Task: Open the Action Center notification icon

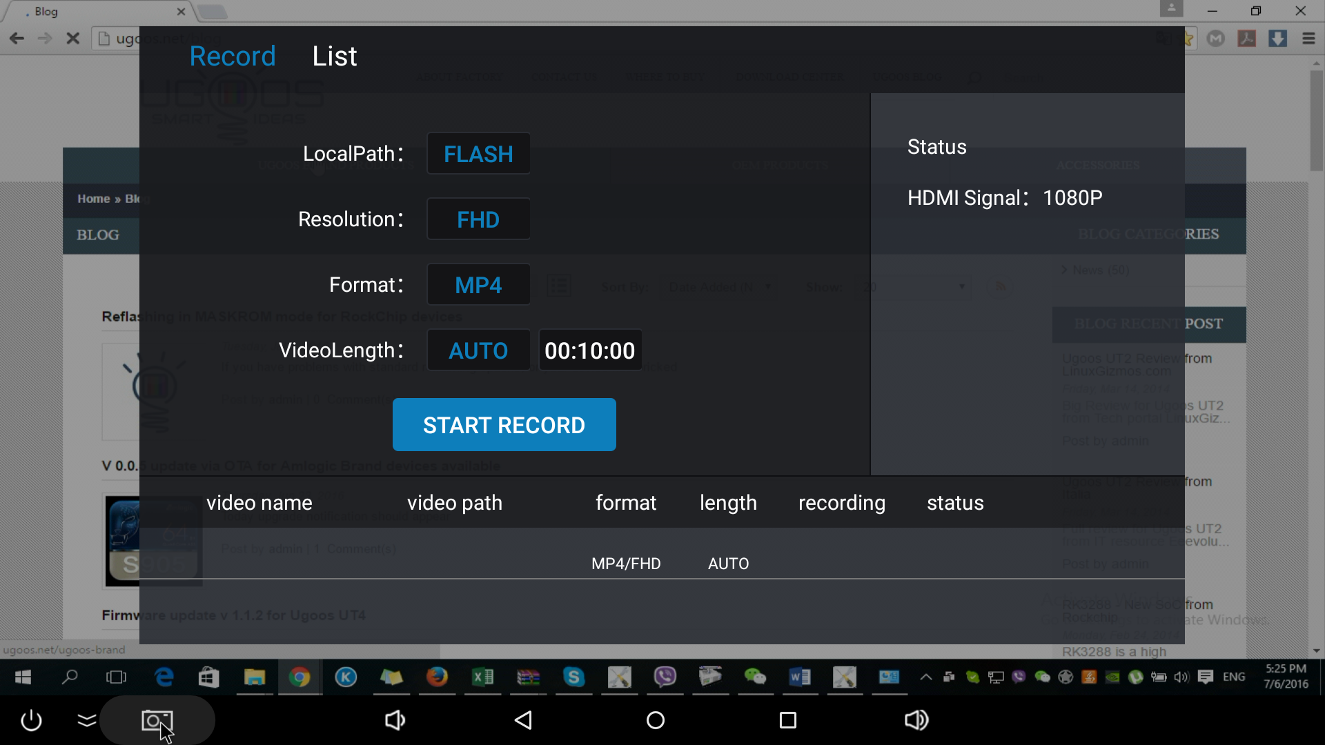Action: coord(1206,677)
